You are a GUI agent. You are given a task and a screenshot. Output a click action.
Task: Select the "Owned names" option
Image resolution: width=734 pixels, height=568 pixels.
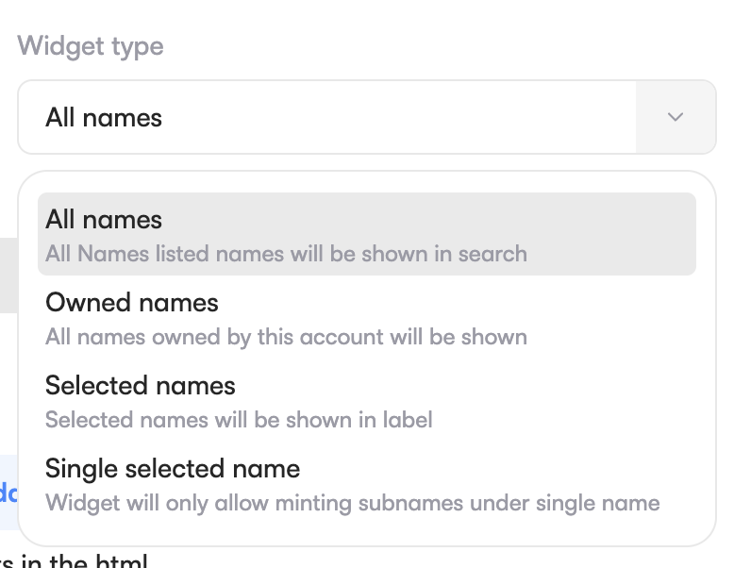[x=132, y=303]
